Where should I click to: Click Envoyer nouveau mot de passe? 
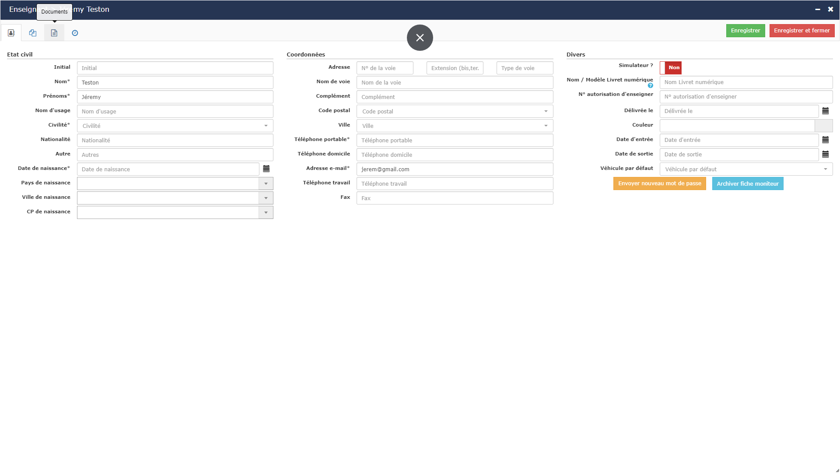[x=660, y=184]
